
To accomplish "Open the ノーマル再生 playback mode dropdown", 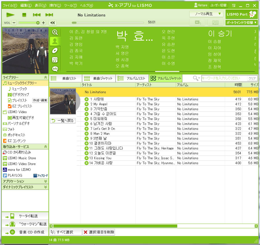I will click(x=206, y=14).
